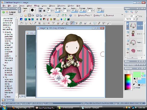
Task: Hide the Raster 3 layer
Action: coord(128,36)
